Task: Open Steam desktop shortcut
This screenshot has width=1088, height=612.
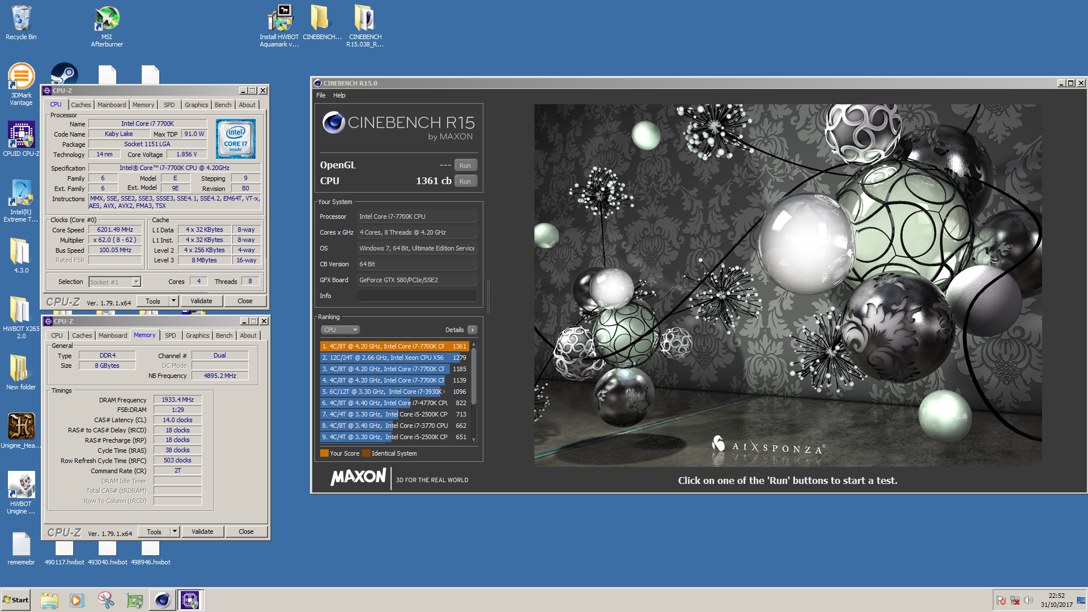Action: click(x=64, y=74)
